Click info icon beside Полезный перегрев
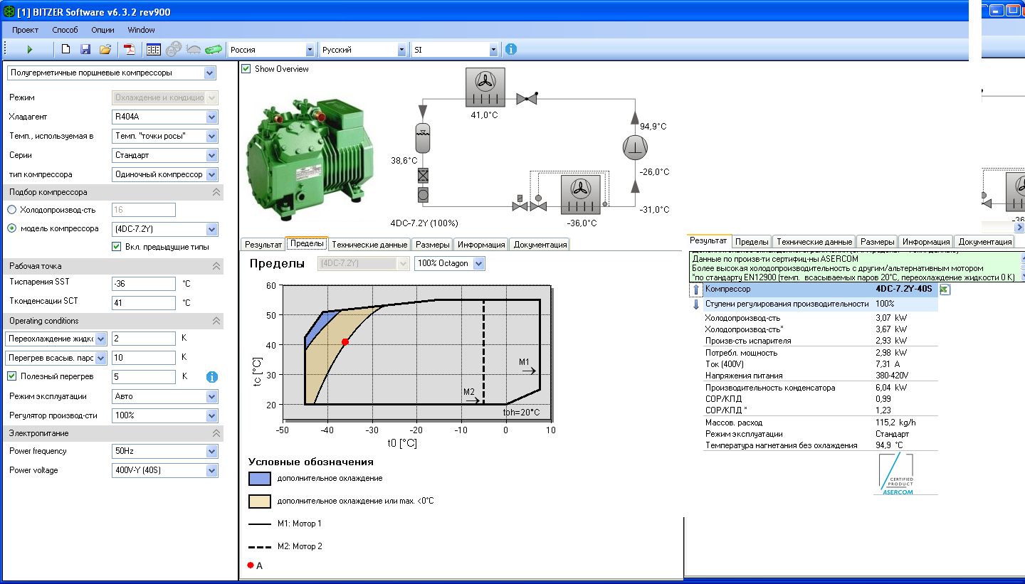1025x584 pixels. coord(212,377)
